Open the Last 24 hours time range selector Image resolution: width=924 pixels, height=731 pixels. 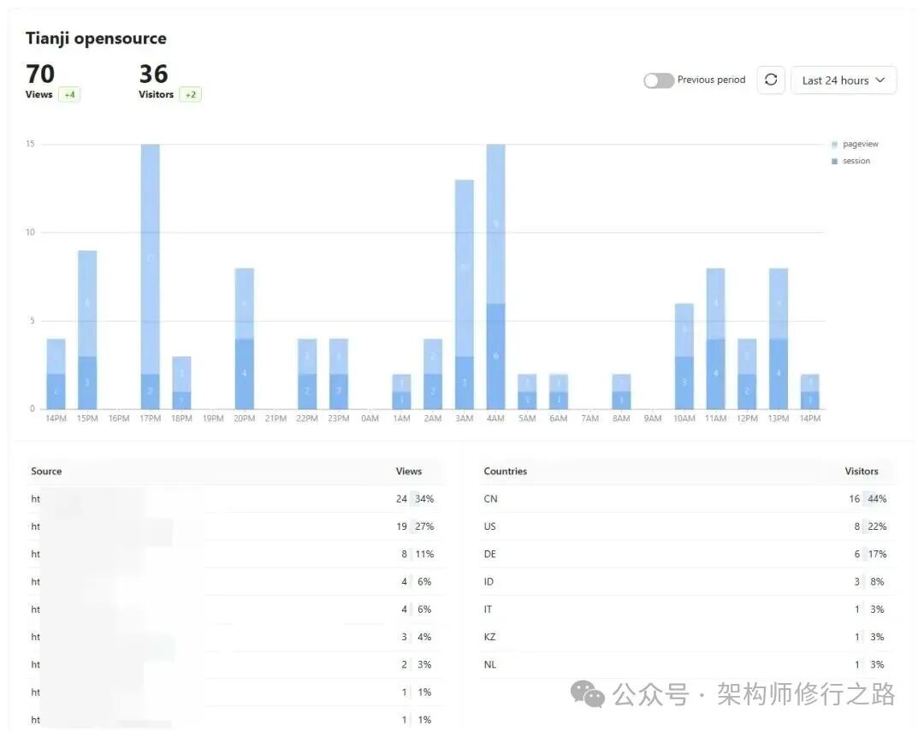pyautogui.click(x=844, y=80)
